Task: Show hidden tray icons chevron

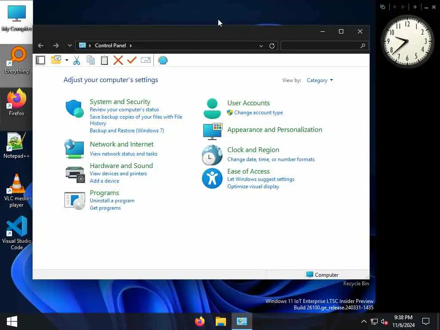Action: coord(364,321)
